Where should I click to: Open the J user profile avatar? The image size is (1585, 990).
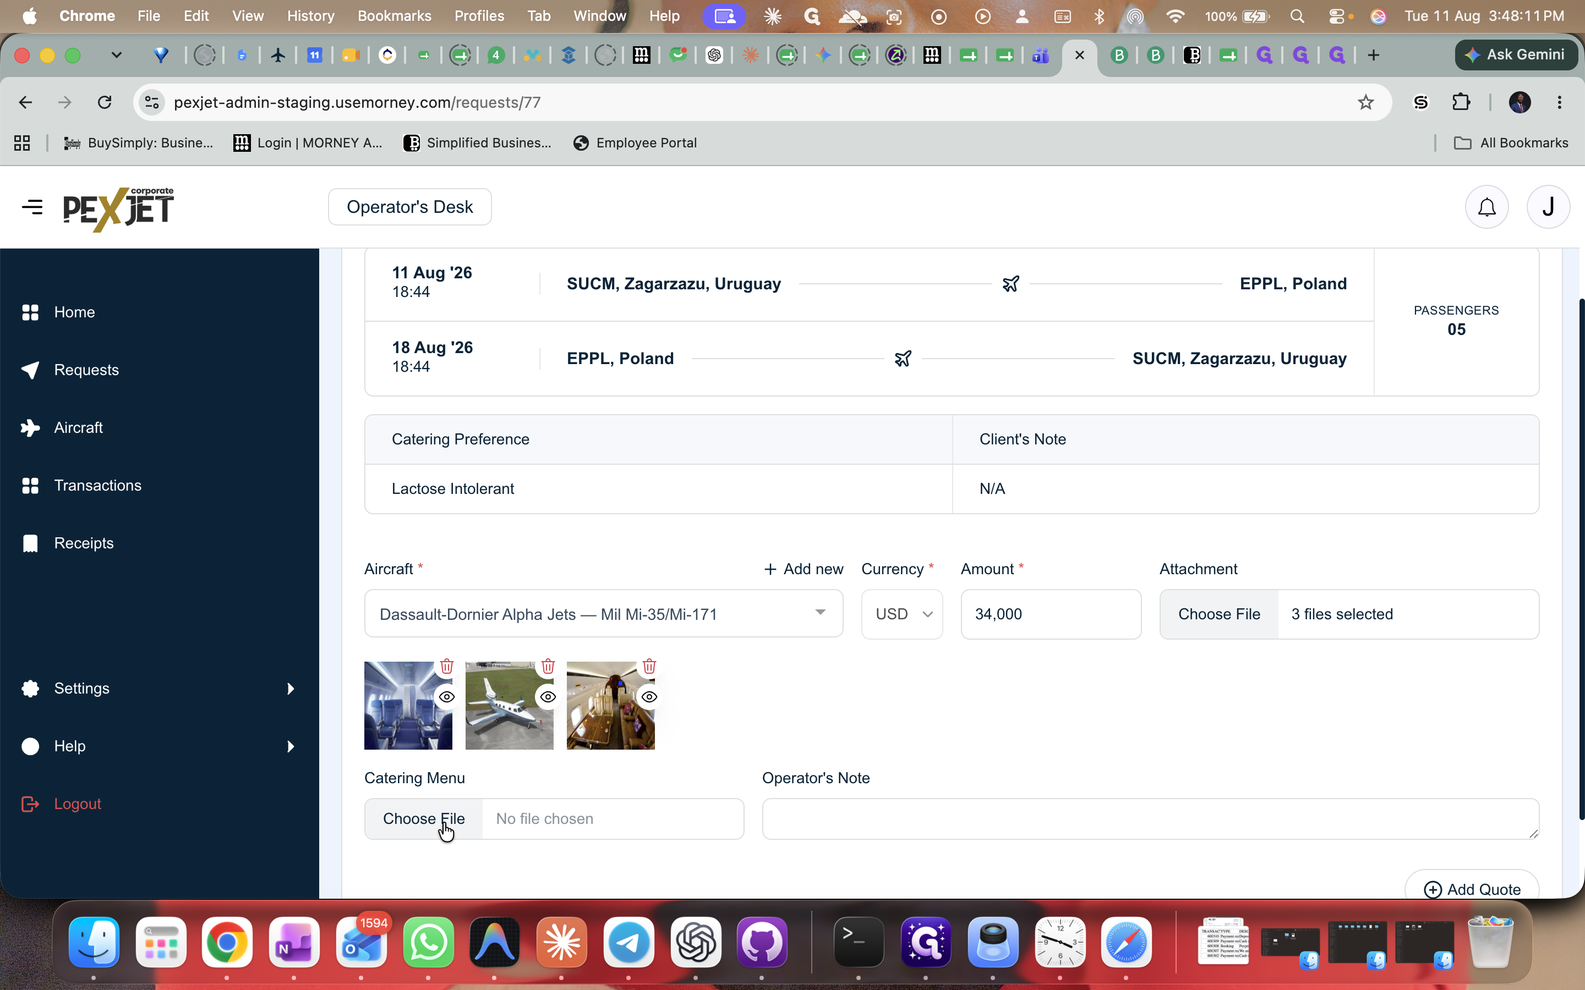(1548, 207)
